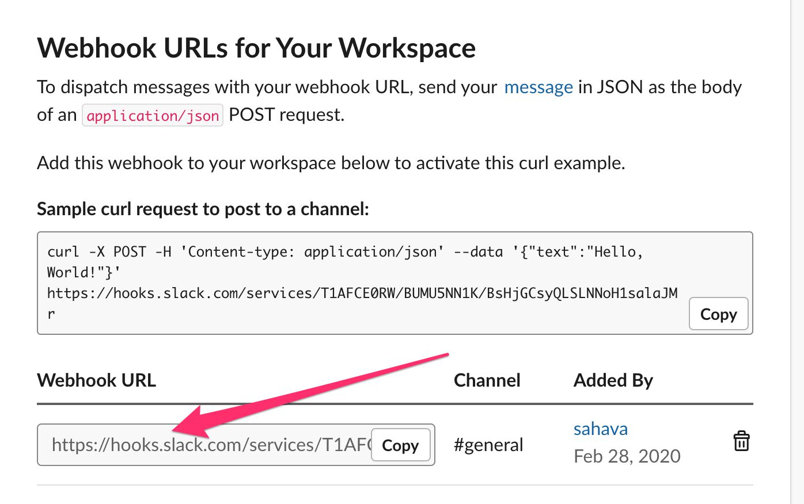Image resolution: width=804 pixels, height=504 pixels.
Task: Select the 'Added By' column header
Action: [x=613, y=380]
